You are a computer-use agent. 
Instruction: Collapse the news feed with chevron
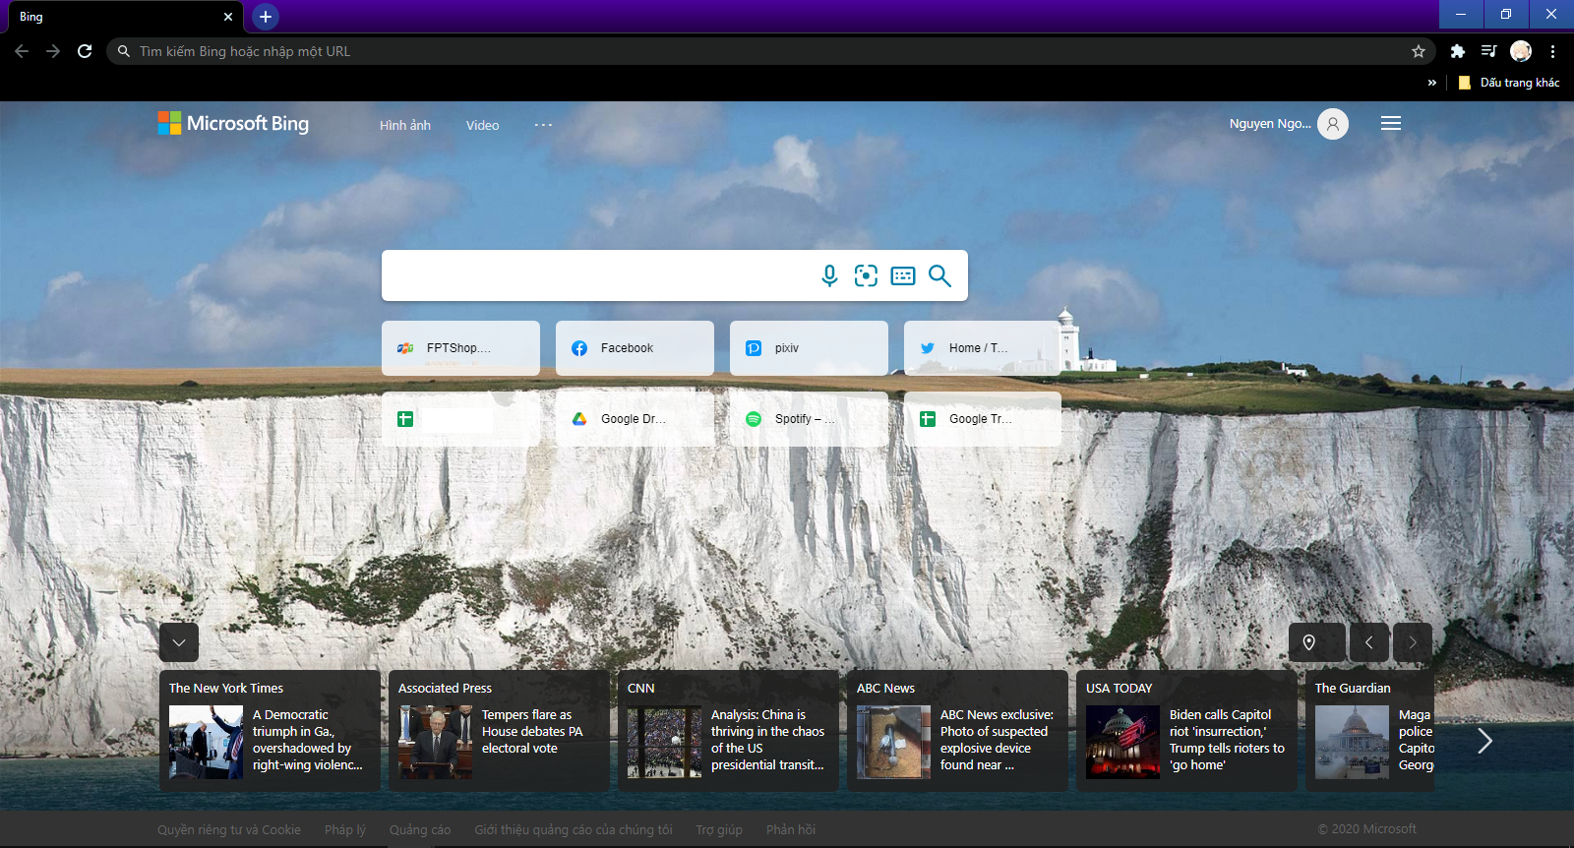(x=179, y=642)
